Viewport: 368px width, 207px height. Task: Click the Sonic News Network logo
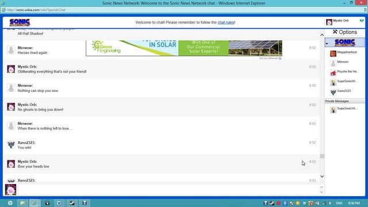(x=20, y=22)
